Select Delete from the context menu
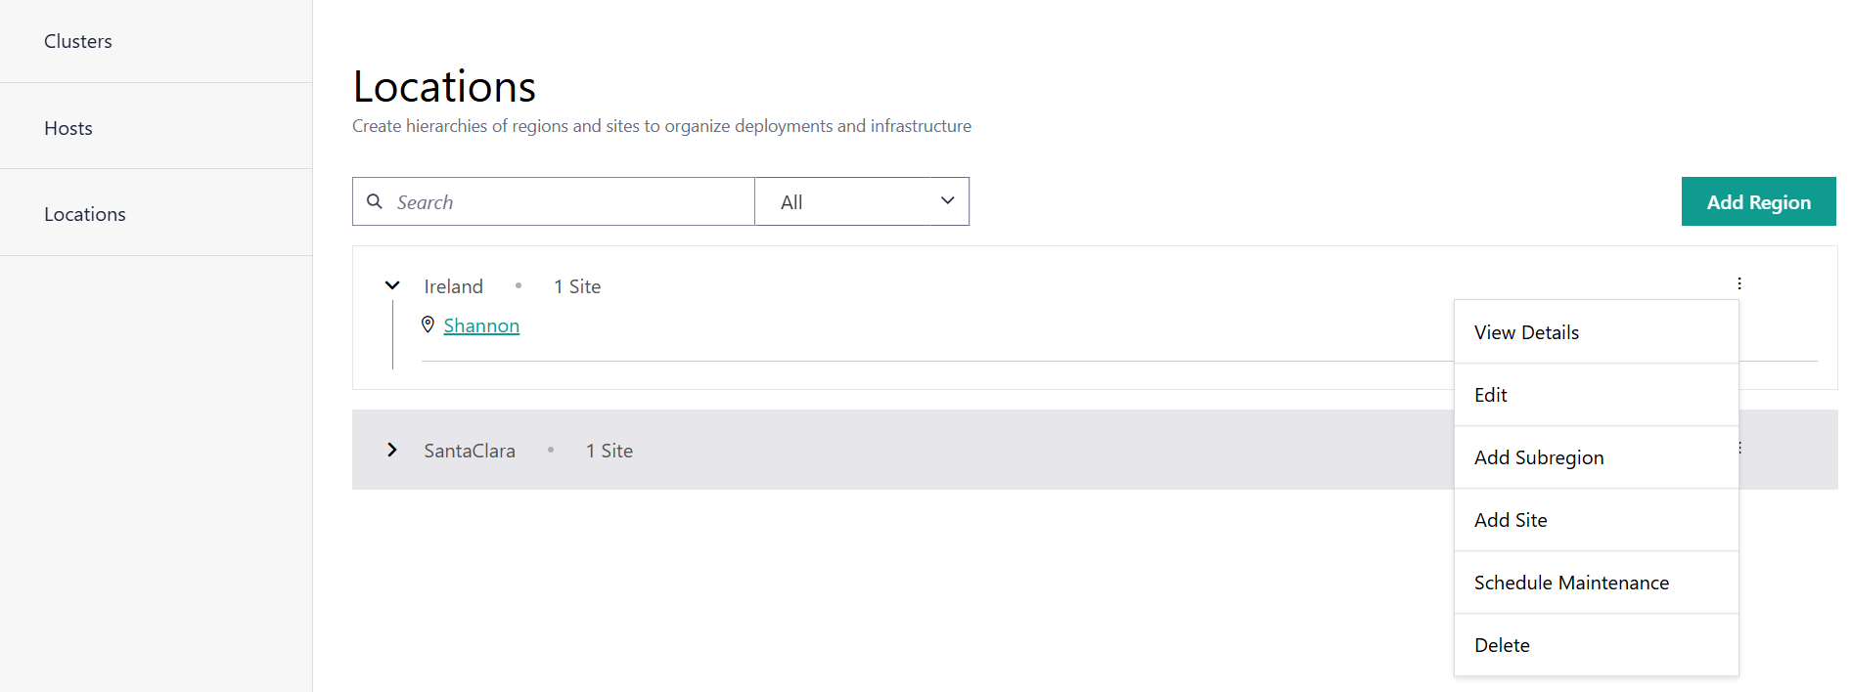Viewport: 1851px width, 692px height. tap(1502, 645)
